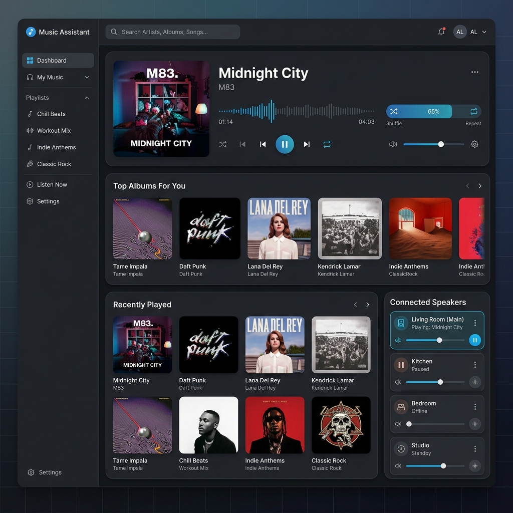Click the notification bell icon
The height and width of the screenshot is (513, 513).
pyautogui.click(x=441, y=32)
